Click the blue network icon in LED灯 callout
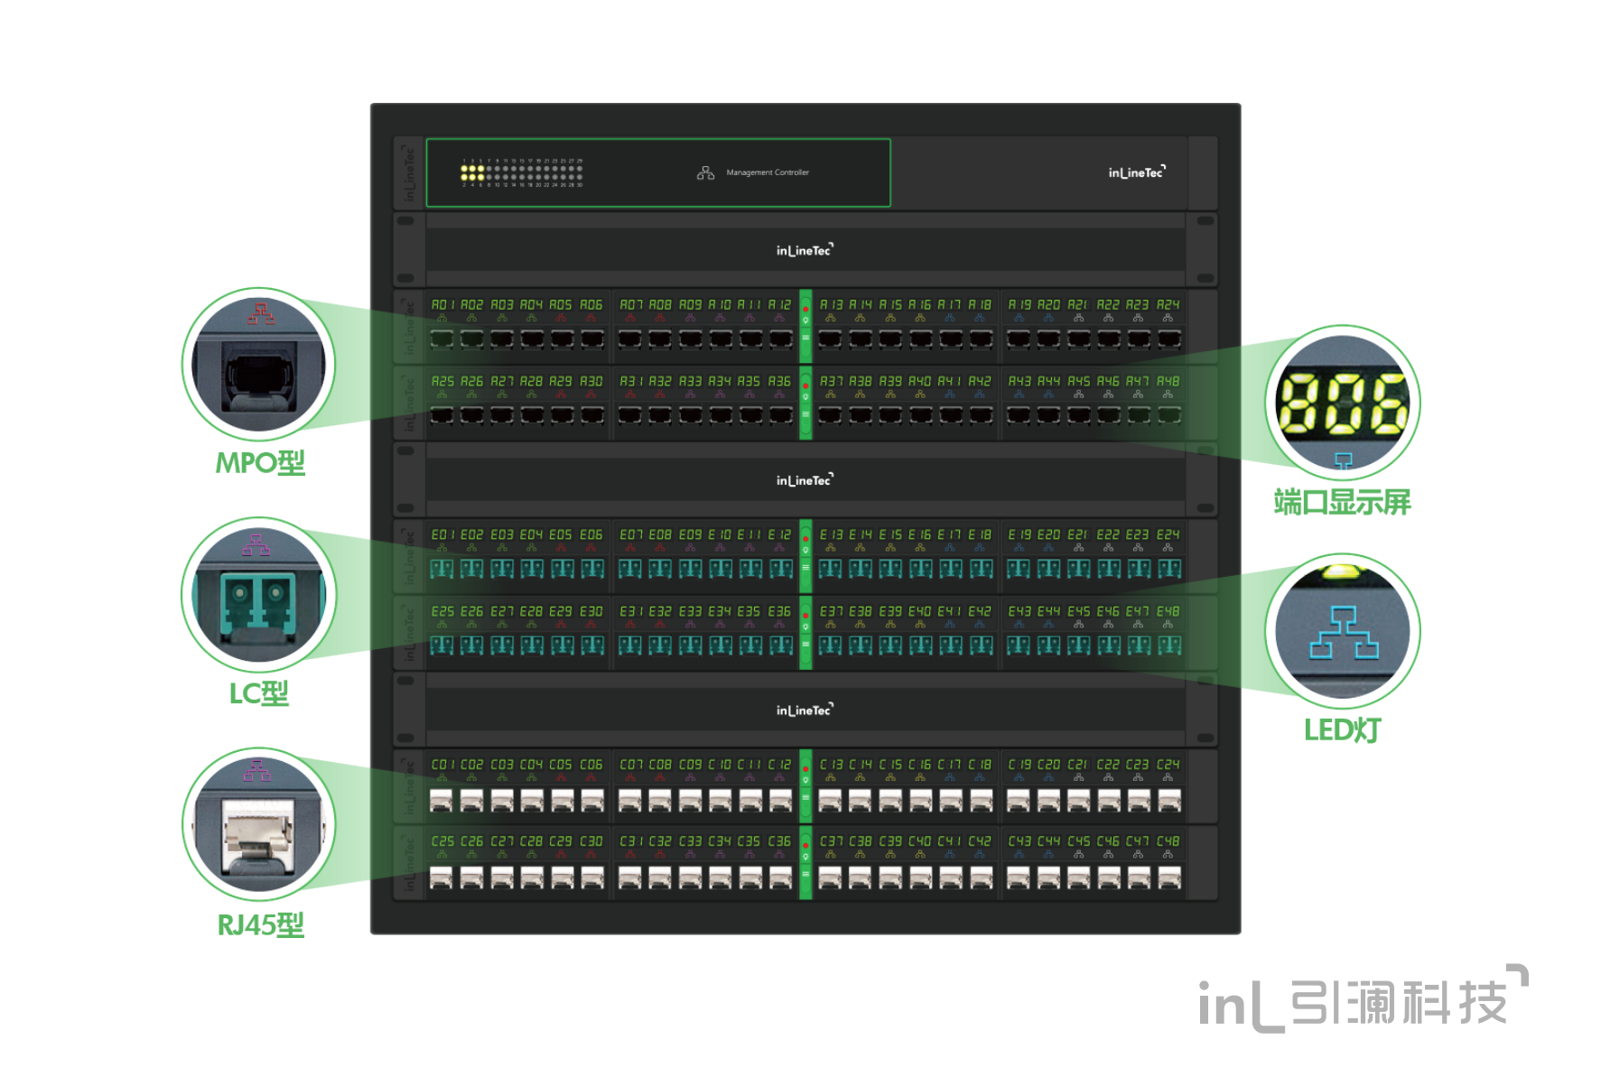The height and width of the screenshot is (1077, 1601). point(1344,633)
